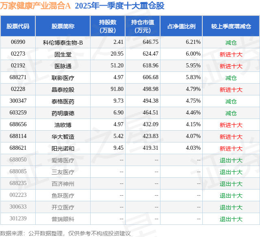Click the 股票简称 column header
The height and width of the screenshot is (237, 260).
pyautogui.click(x=63, y=26)
